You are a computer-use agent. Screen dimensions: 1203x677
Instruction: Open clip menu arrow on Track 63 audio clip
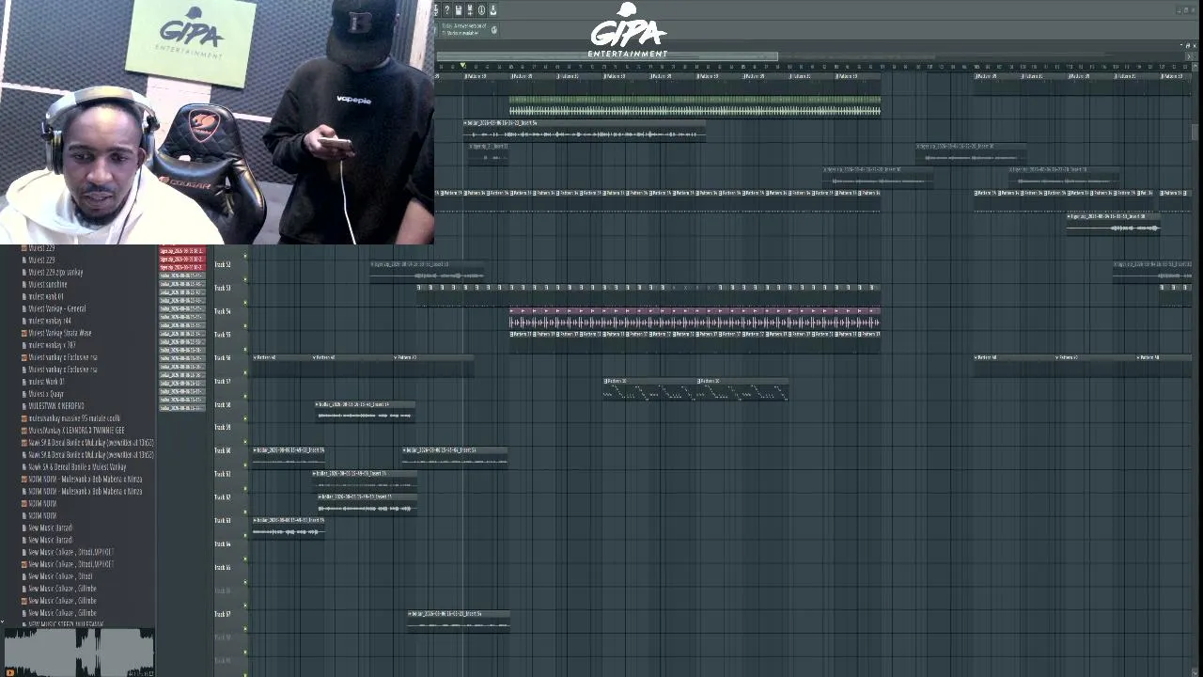point(256,521)
